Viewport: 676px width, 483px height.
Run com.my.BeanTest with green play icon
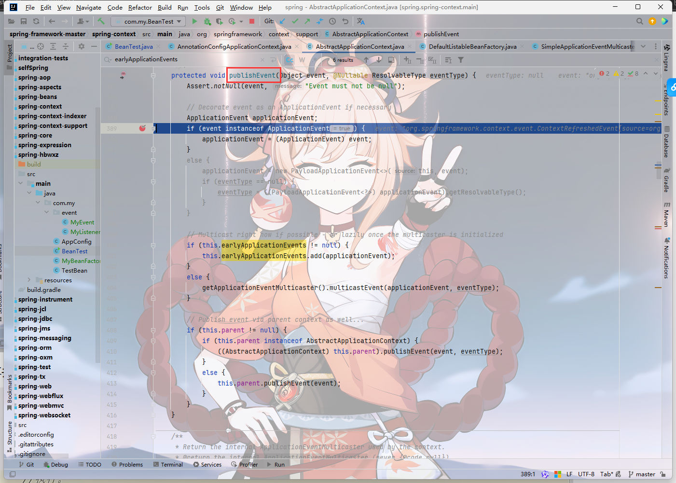point(194,21)
